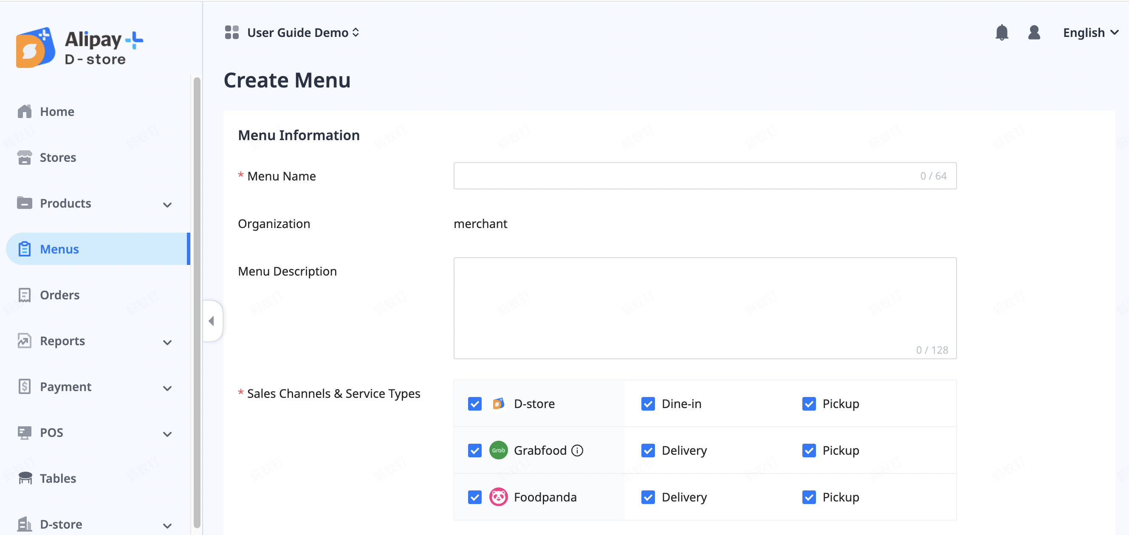The height and width of the screenshot is (535, 1129).
Task: Expand the Products submenu chevron
Action: [167, 204]
